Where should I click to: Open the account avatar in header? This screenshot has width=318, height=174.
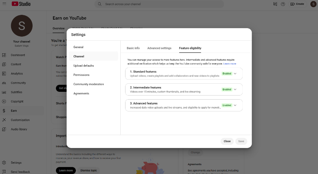[x=313, y=4]
